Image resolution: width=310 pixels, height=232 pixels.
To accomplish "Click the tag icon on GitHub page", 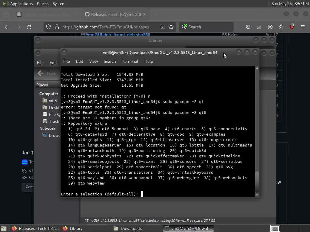I will point(24,171).
